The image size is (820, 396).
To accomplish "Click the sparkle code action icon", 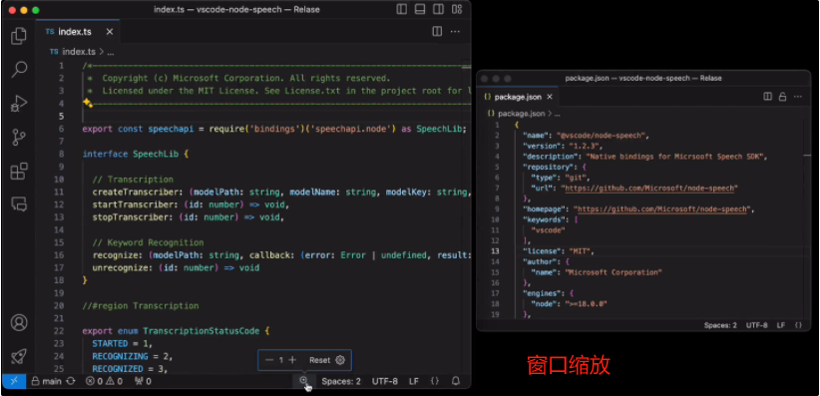I will tap(88, 103).
